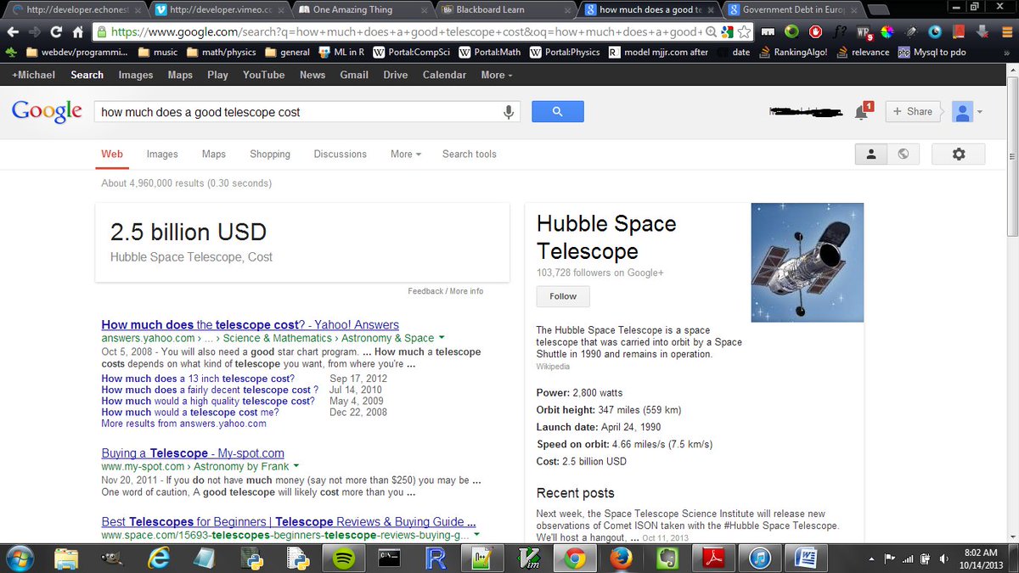Open the 'ML in R' bookmark
The image size is (1019, 573).
point(341,52)
